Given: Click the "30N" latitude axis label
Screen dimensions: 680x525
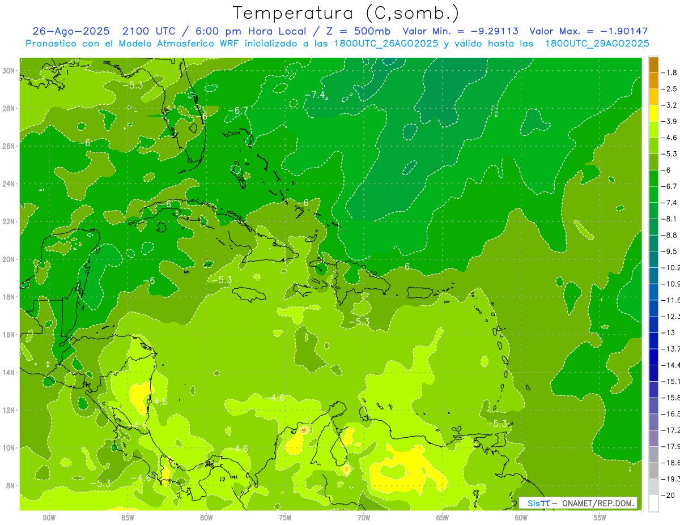Looking at the screenshot, I should tap(10, 70).
